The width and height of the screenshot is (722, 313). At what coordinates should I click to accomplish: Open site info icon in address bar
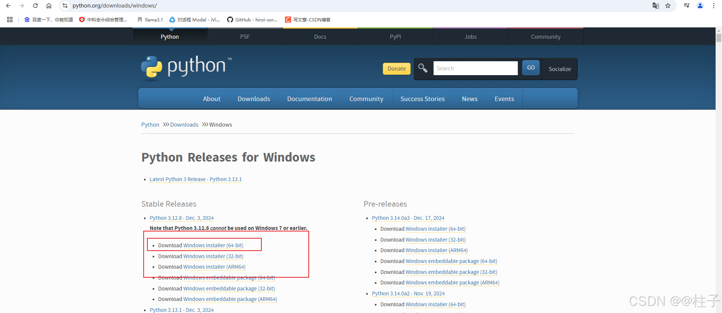click(65, 6)
